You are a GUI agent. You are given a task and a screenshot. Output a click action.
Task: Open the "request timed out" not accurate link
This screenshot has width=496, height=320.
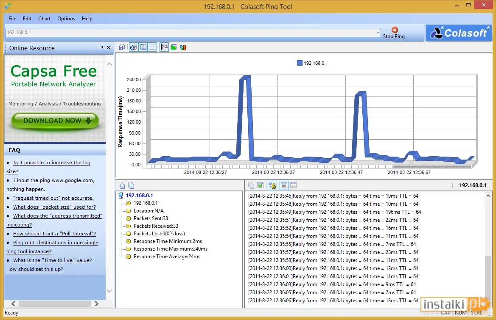pyautogui.click(x=53, y=198)
